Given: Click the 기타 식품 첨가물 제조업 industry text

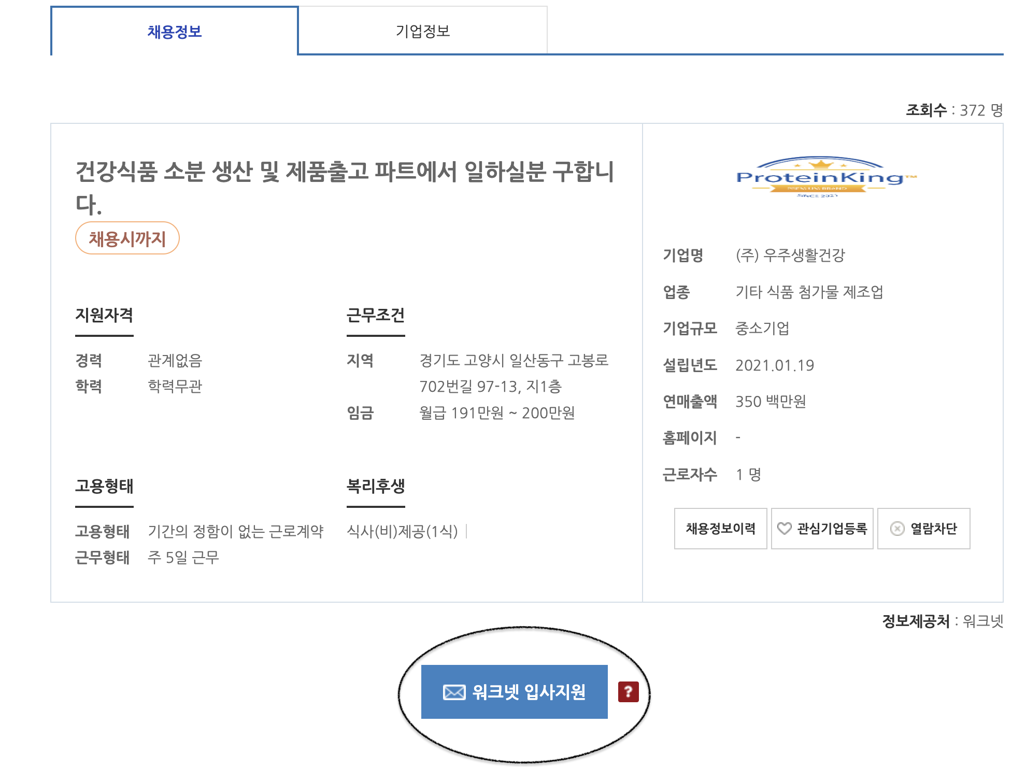Looking at the screenshot, I should [809, 292].
